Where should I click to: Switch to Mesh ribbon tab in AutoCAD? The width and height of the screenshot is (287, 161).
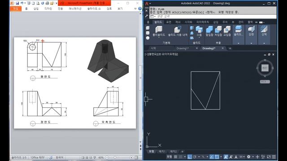point(178,22)
